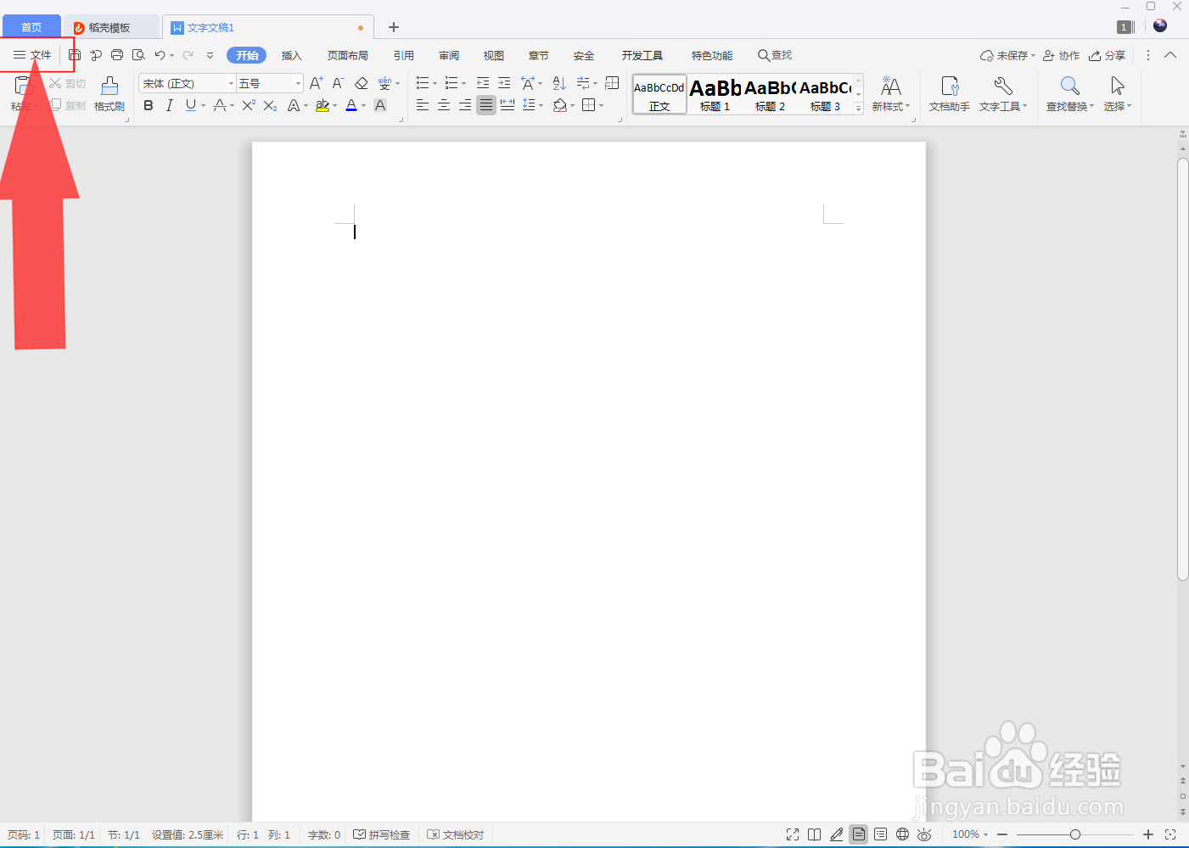
Task: Align text left
Action: [423, 105]
